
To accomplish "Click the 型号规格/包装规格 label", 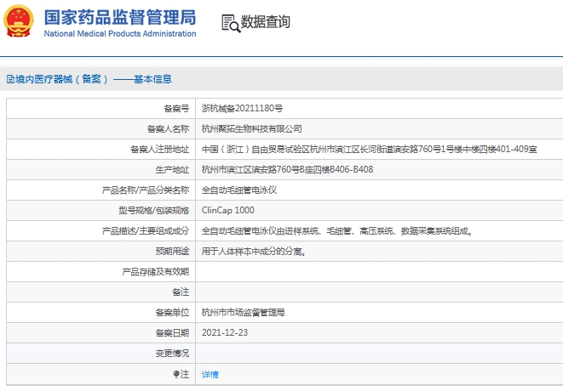I will (153, 210).
